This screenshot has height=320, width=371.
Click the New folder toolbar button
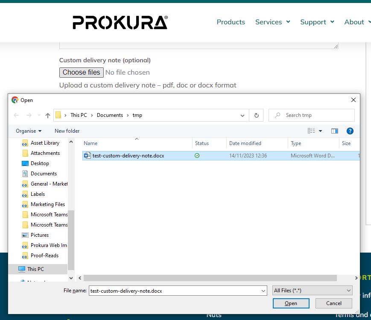tap(67, 131)
